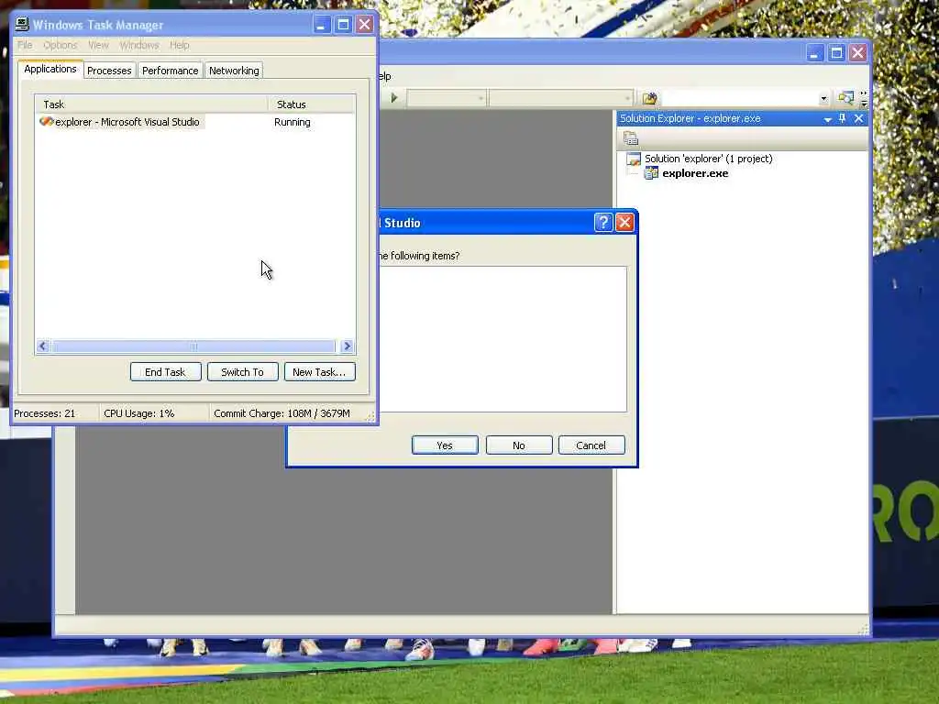Select the Solution 'explorer' (1 project) node
Image resolution: width=939 pixels, height=704 pixels.
[x=709, y=159]
